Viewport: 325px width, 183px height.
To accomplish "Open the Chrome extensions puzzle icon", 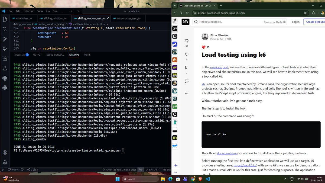I will [314, 13].
